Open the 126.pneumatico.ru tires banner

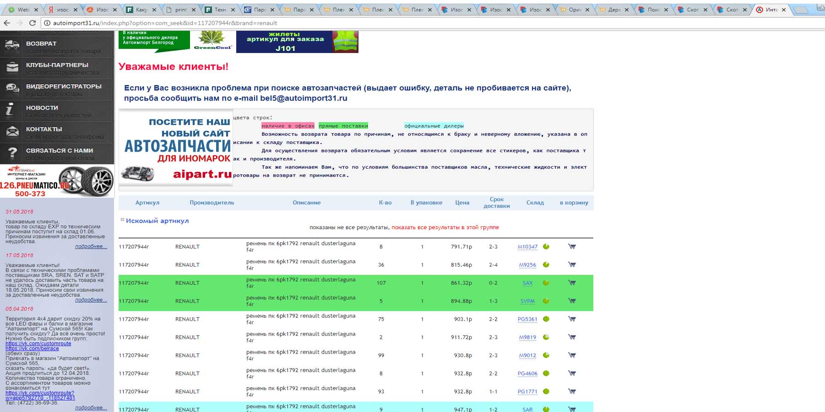[x=57, y=181]
